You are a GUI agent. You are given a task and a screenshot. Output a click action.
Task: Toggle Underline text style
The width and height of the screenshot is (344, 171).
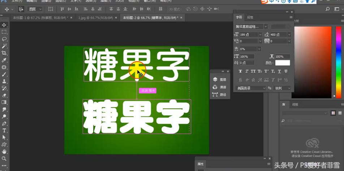click(x=279, y=71)
